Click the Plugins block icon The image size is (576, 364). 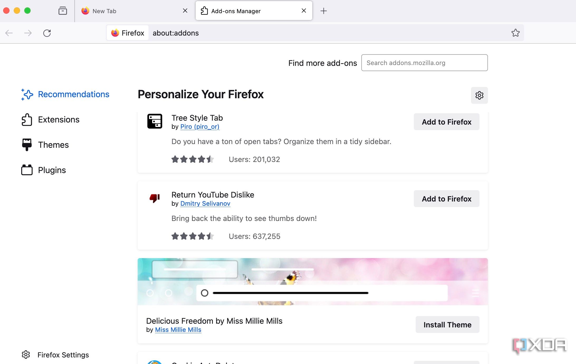click(27, 170)
